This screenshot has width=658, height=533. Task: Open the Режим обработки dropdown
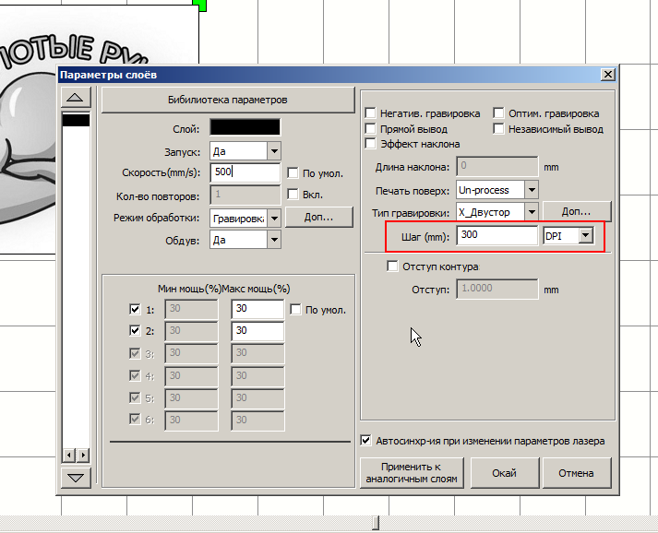click(273, 218)
